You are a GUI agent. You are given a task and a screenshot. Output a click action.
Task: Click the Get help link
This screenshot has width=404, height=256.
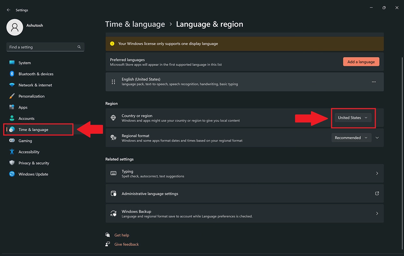click(x=122, y=235)
